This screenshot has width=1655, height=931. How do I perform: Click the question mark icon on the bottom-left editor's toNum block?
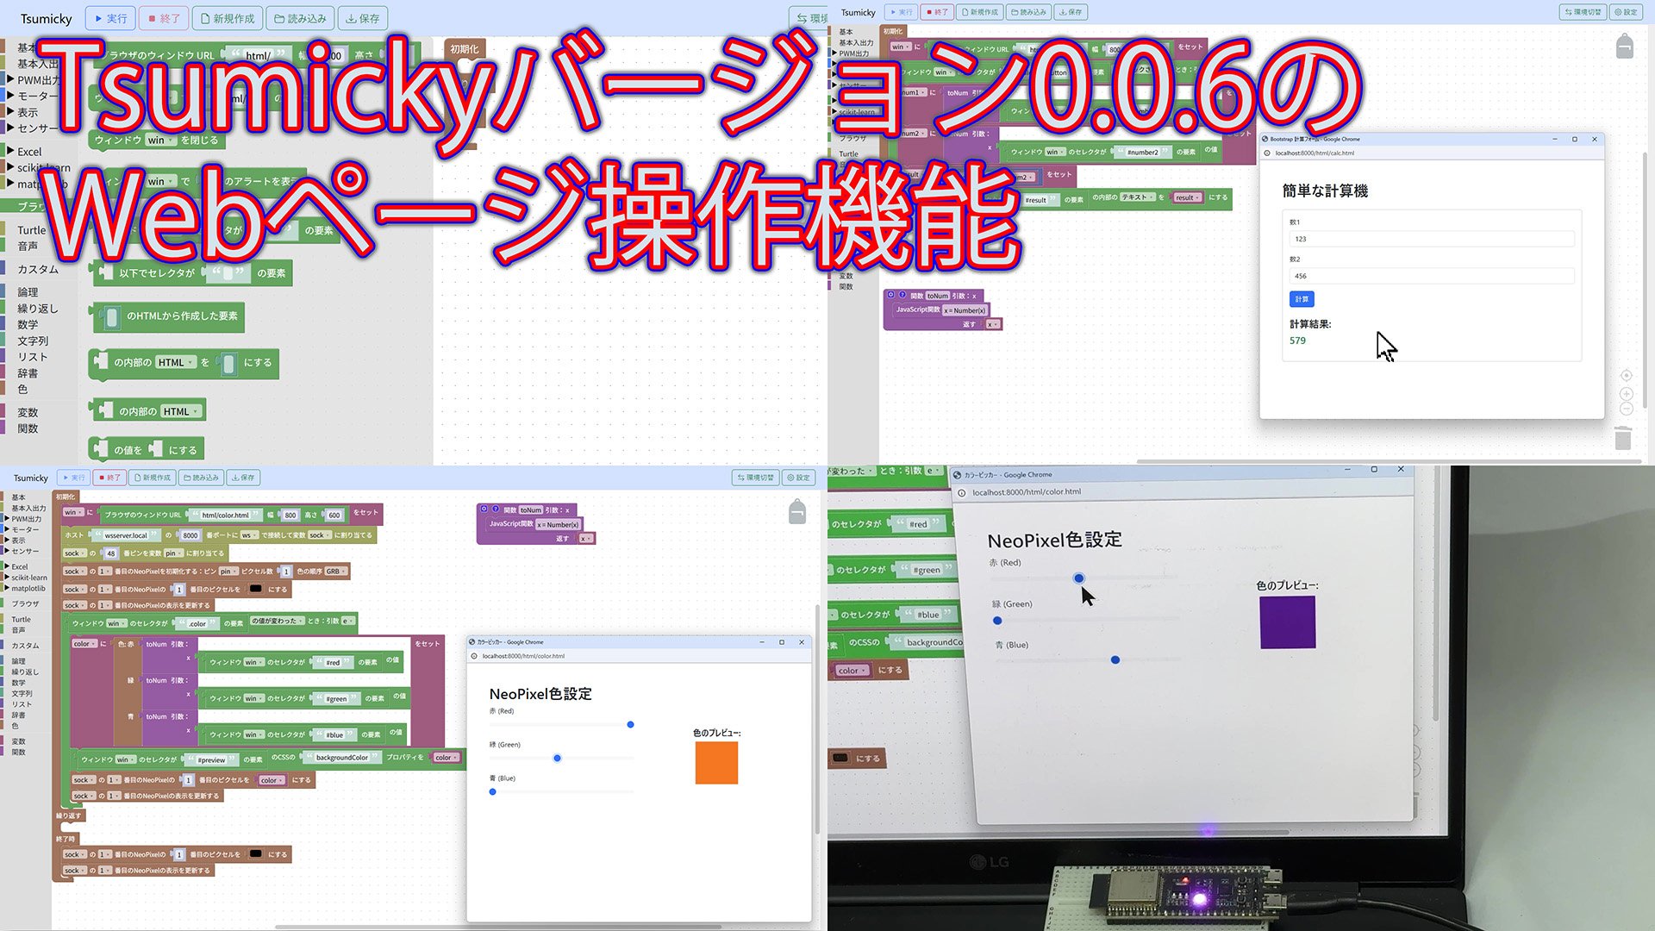point(496,509)
